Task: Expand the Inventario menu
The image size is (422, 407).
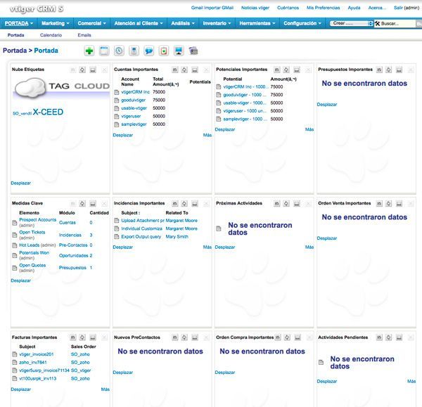Action: click(x=217, y=23)
